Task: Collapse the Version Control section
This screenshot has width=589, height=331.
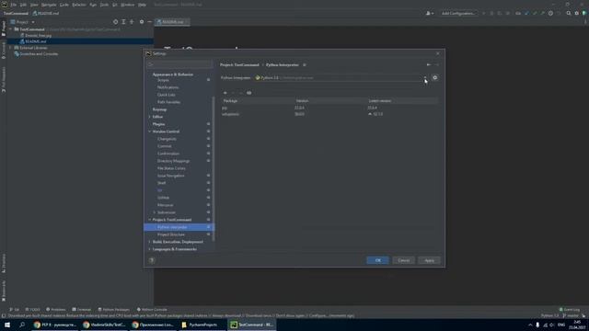Action: (x=150, y=131)
